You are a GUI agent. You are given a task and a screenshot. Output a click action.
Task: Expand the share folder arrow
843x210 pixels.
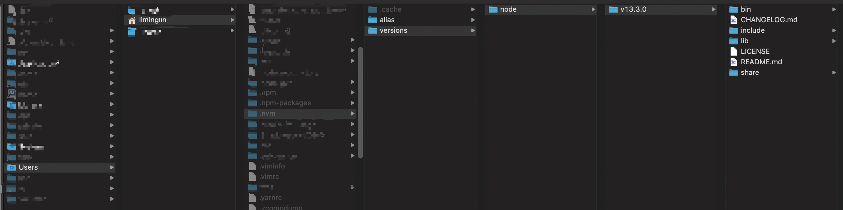(834, 73)
